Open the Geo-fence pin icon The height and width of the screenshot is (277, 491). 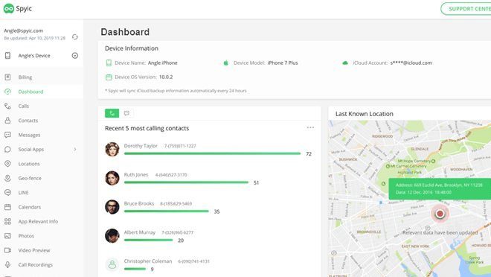(x=8, y=178)
